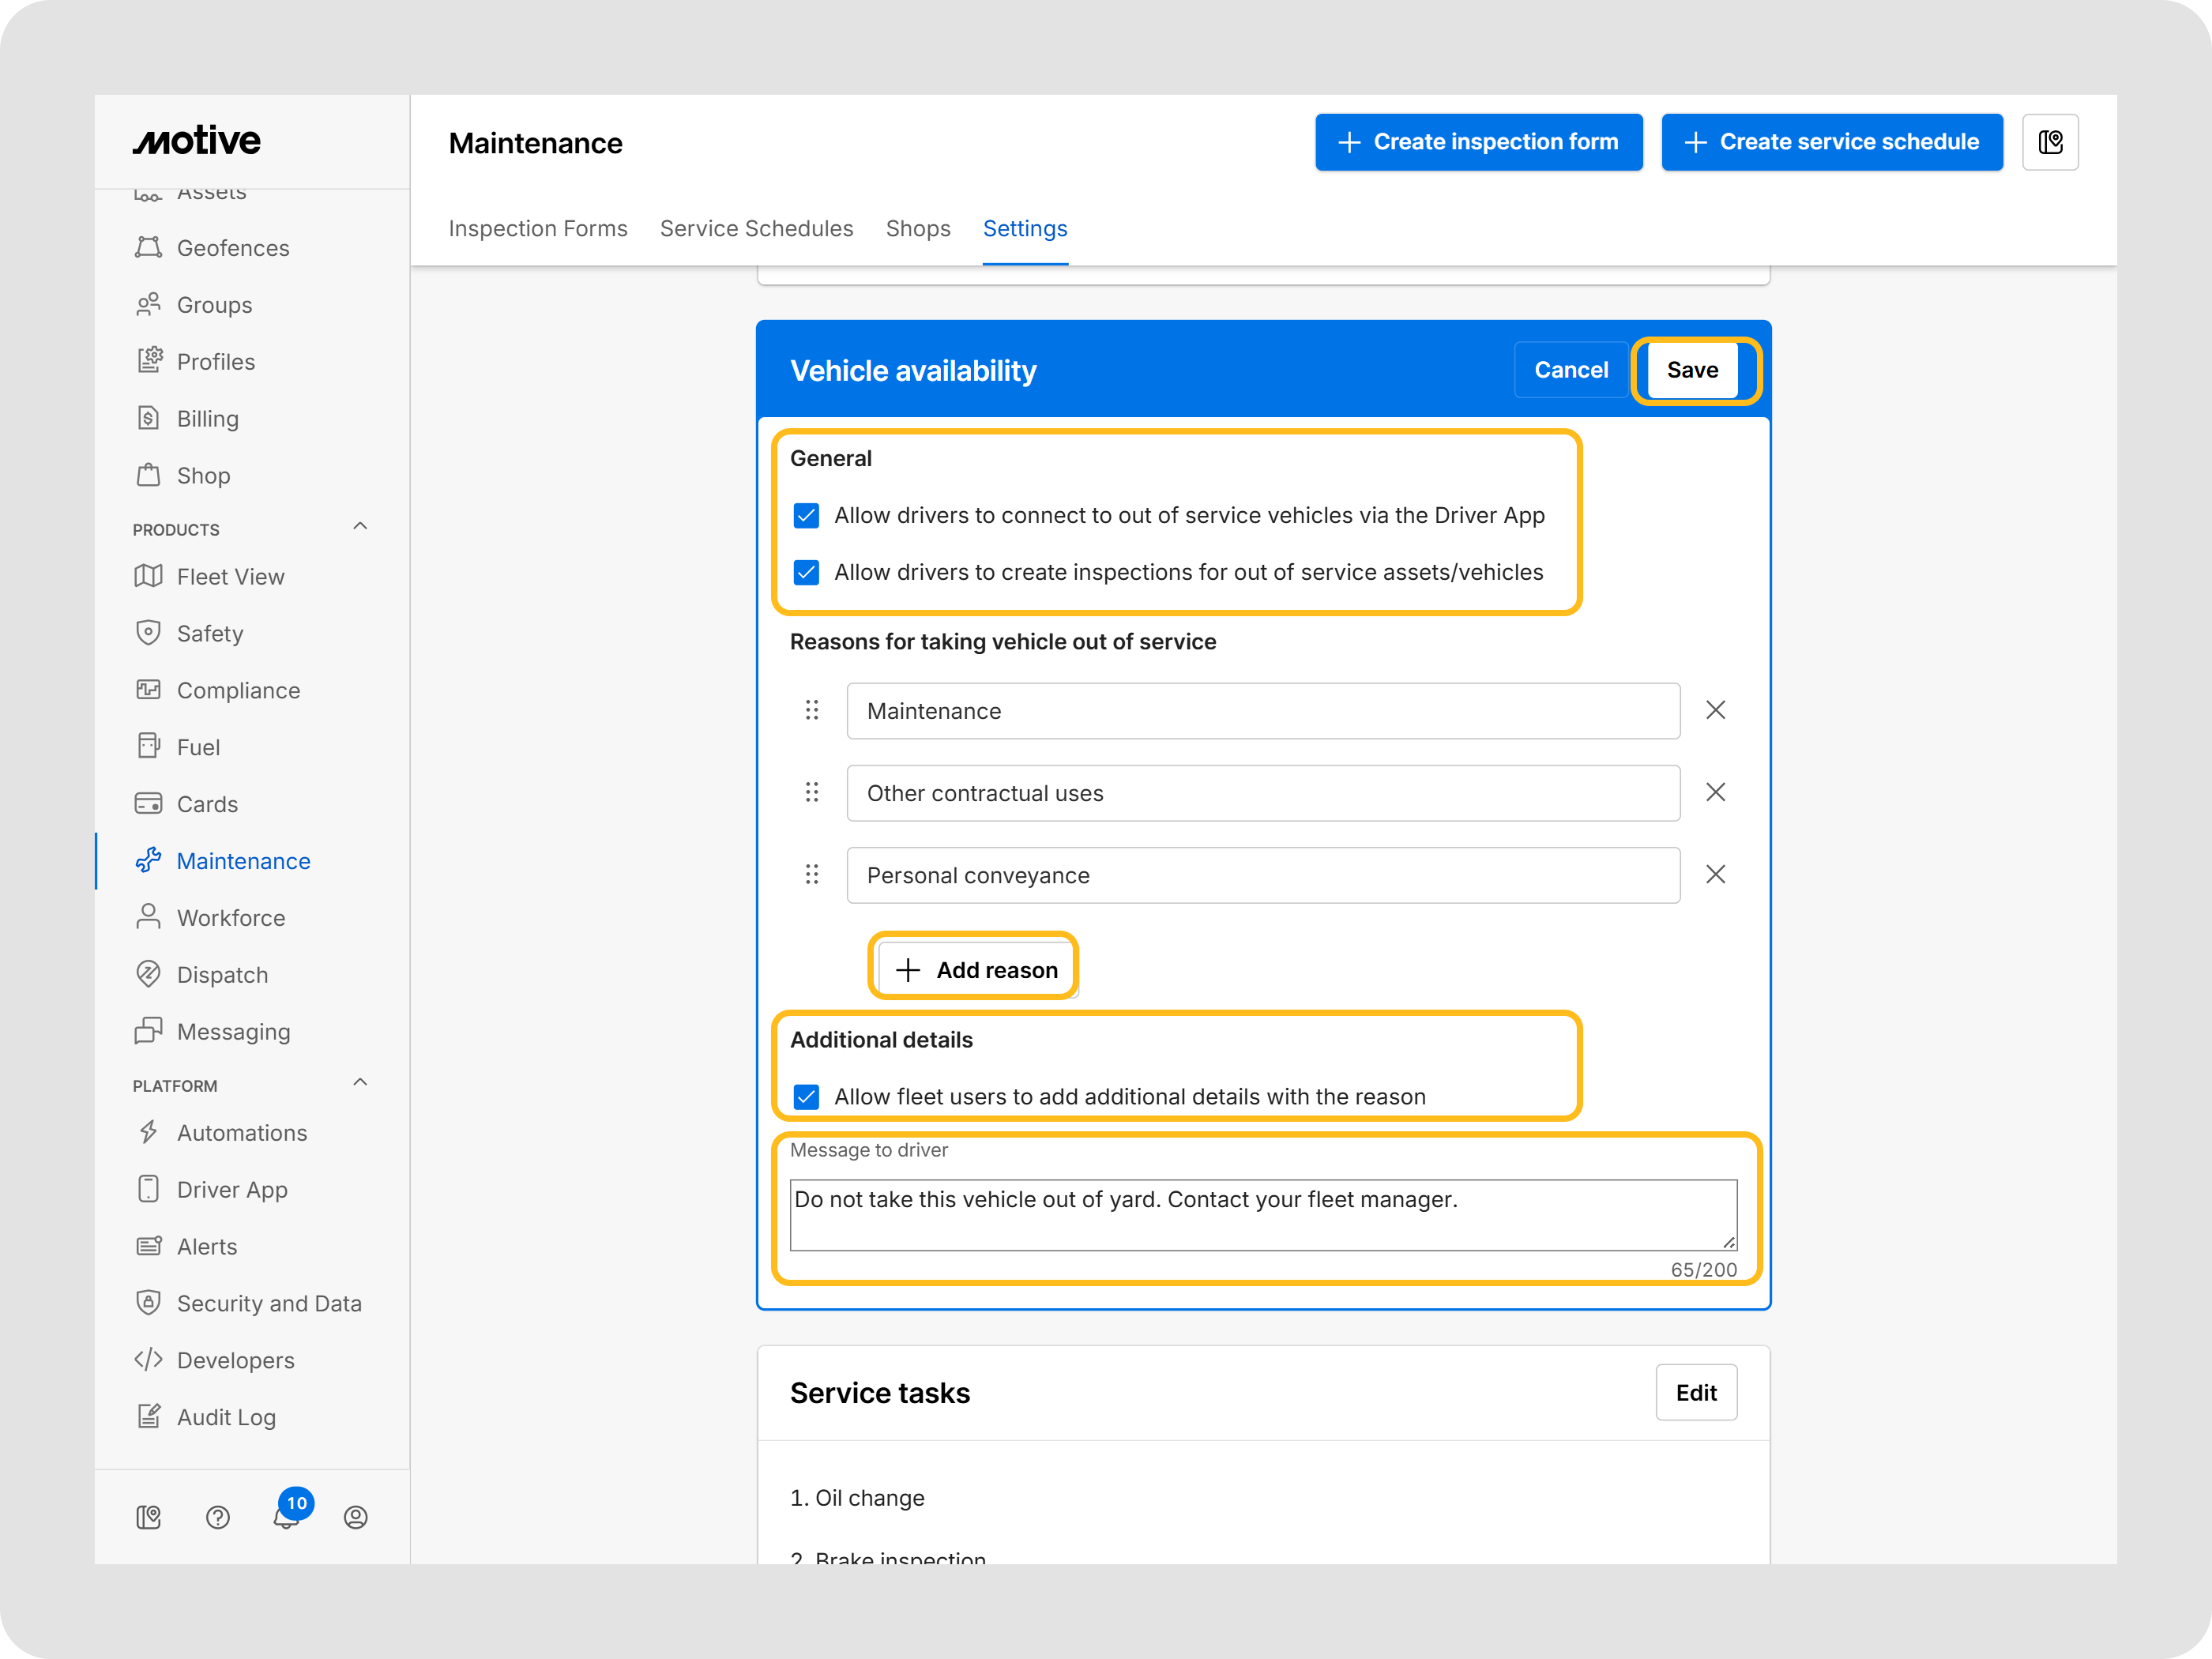Click Create service schedule button
The image size is (2212, 1659).
pyautogui.click(x=1832, y=142)
